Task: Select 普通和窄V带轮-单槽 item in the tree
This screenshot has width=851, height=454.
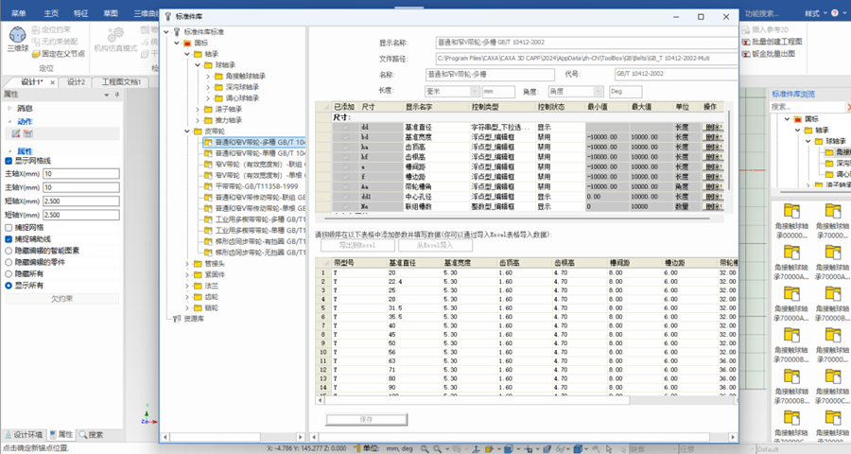Action: point(254,153)
